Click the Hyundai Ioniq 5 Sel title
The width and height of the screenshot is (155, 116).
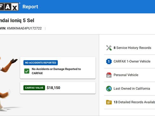pos(17,21)
